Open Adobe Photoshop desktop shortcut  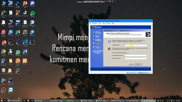click(x=18, y=5)
